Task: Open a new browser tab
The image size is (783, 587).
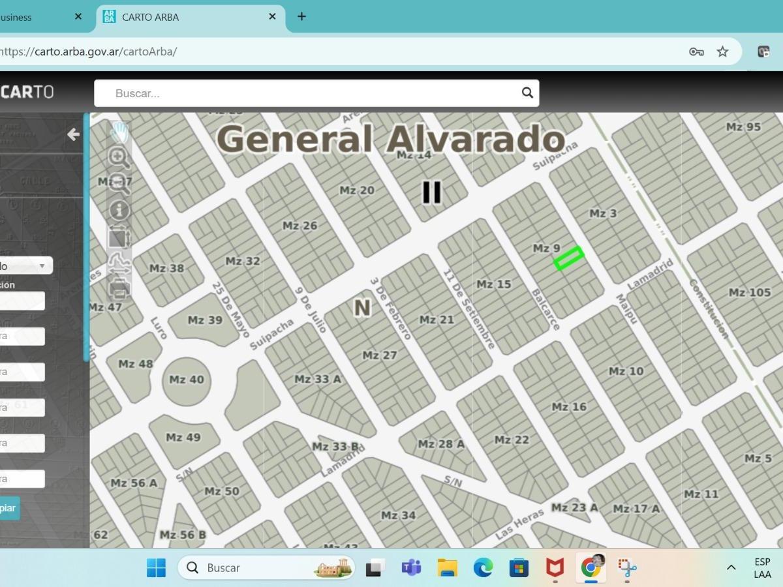Action: 301,17
